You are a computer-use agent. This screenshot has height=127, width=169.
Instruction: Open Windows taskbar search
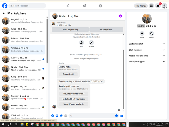(x=10, y=124)
